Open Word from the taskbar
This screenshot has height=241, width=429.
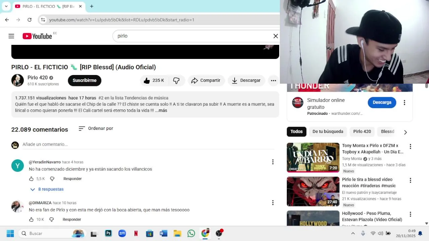click(164, 233)
